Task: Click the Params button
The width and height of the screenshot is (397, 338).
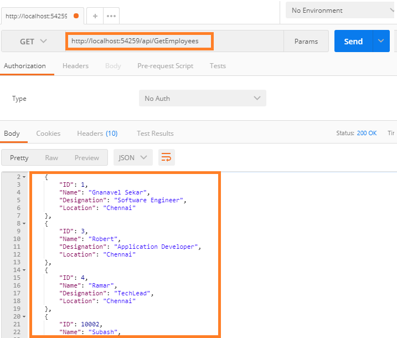Action: (306, 42)
